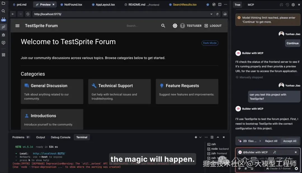The width and height of the screenshot is (302, 173).
Task: Insert # context in chat input
Action: pyautogui.click(x=246, y=169)
